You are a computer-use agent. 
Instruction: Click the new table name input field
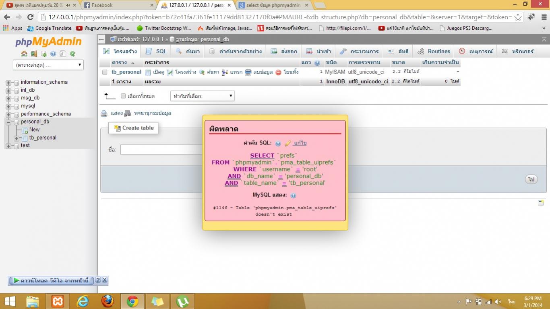pyautogui.click(x=161, y=150)
